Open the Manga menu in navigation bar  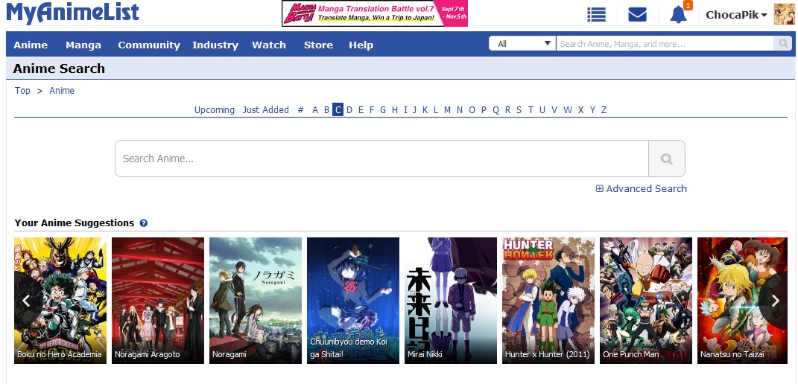tap(83, 45)
